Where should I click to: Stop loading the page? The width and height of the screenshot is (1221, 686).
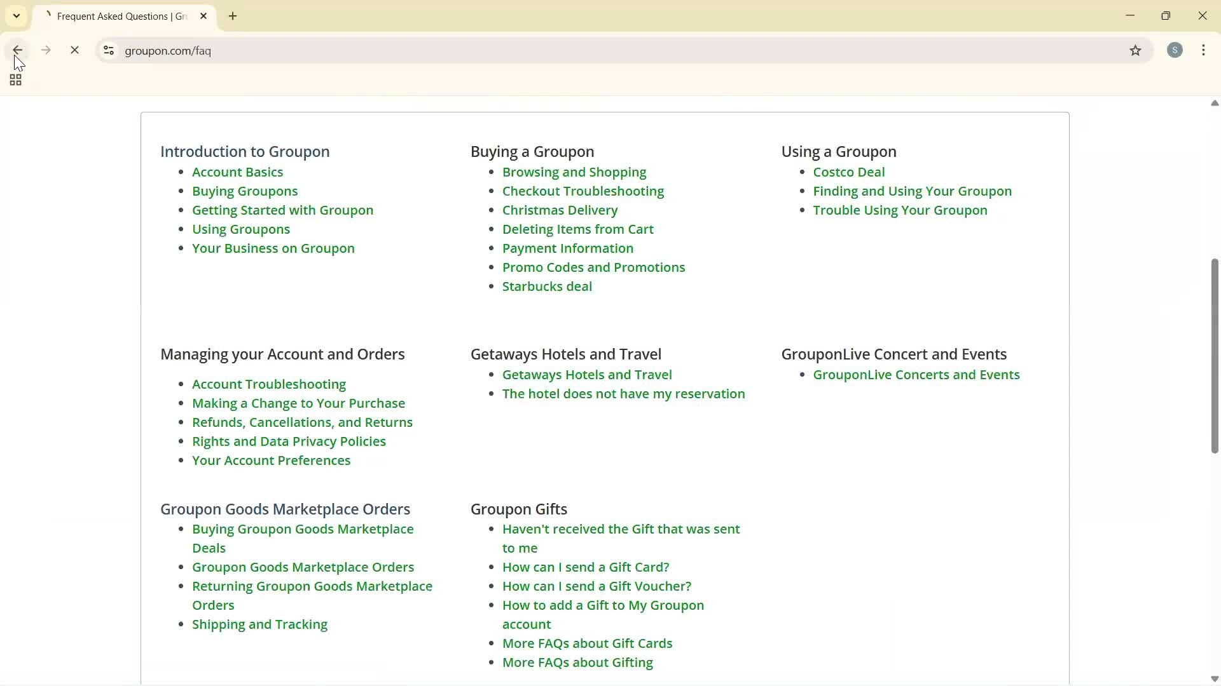(x=74, y=50)
